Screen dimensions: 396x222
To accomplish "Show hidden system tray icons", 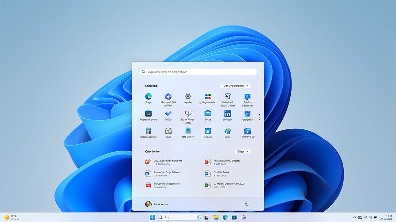I will pos(354,217).
